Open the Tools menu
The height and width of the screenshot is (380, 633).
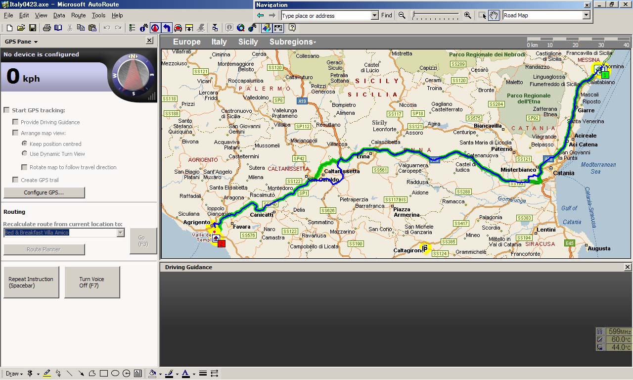click(x=98, y=15)
